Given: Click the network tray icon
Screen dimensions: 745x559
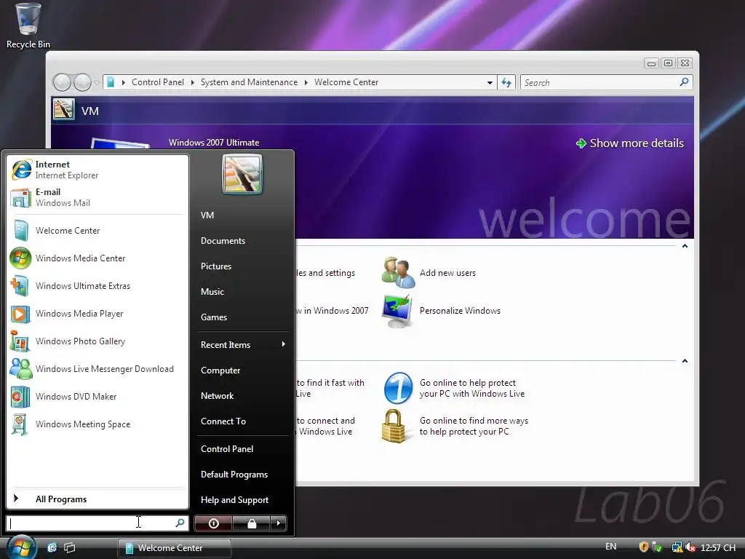Looking at the screenshot, I should coord(677,547).
